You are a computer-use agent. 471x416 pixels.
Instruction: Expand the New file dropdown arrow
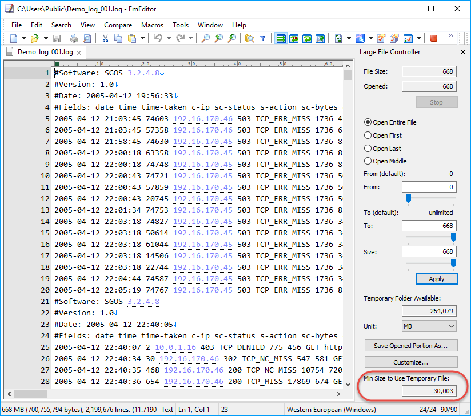pyautogui.click(x=25, y=38)
